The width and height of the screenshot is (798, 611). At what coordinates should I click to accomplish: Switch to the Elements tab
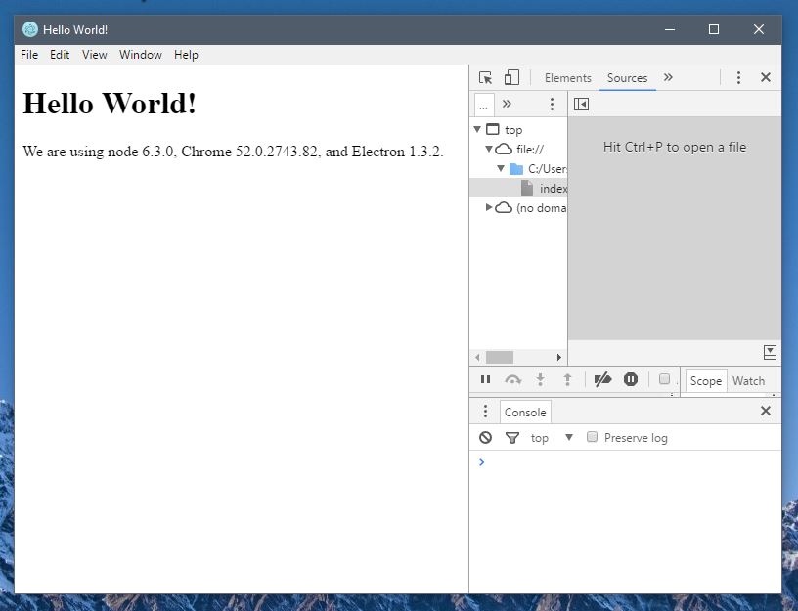[x=567, y=78]
